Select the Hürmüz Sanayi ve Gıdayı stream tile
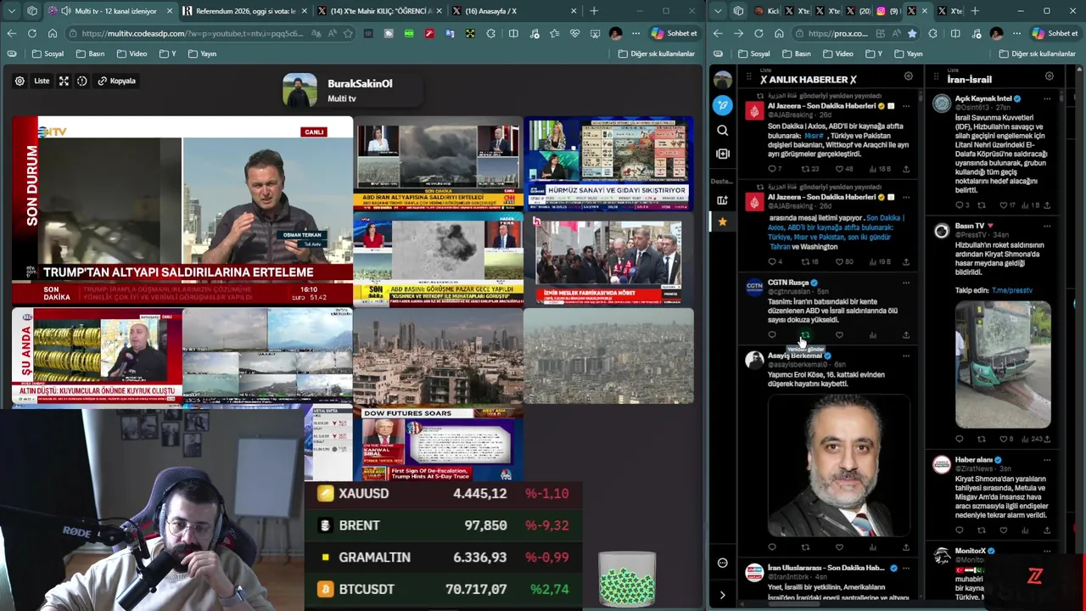 608,164
